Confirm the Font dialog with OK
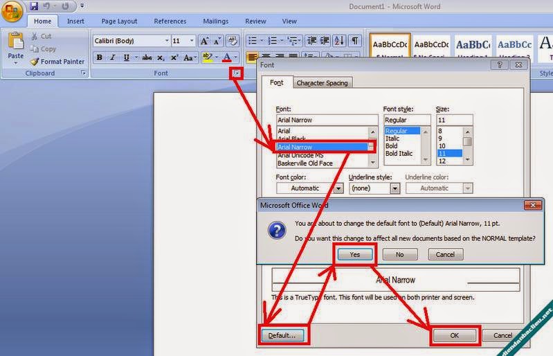This screenshot has width=553, height=356. pyautogui.click(x=455, y=335)
